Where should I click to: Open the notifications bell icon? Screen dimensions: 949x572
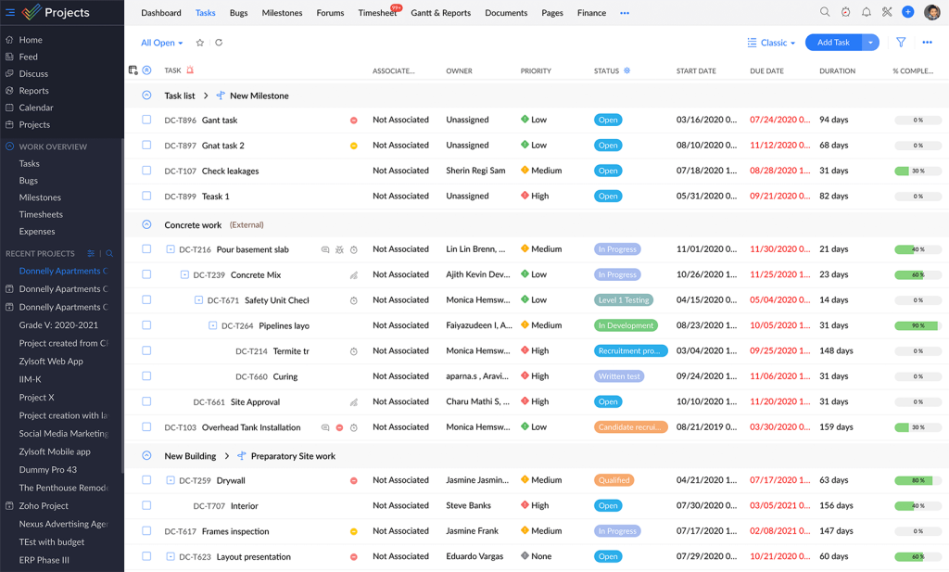[x=866, y=12]
